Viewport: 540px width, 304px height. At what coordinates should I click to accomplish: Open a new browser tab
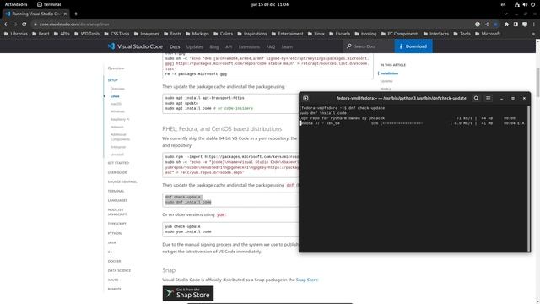point(76,14)
